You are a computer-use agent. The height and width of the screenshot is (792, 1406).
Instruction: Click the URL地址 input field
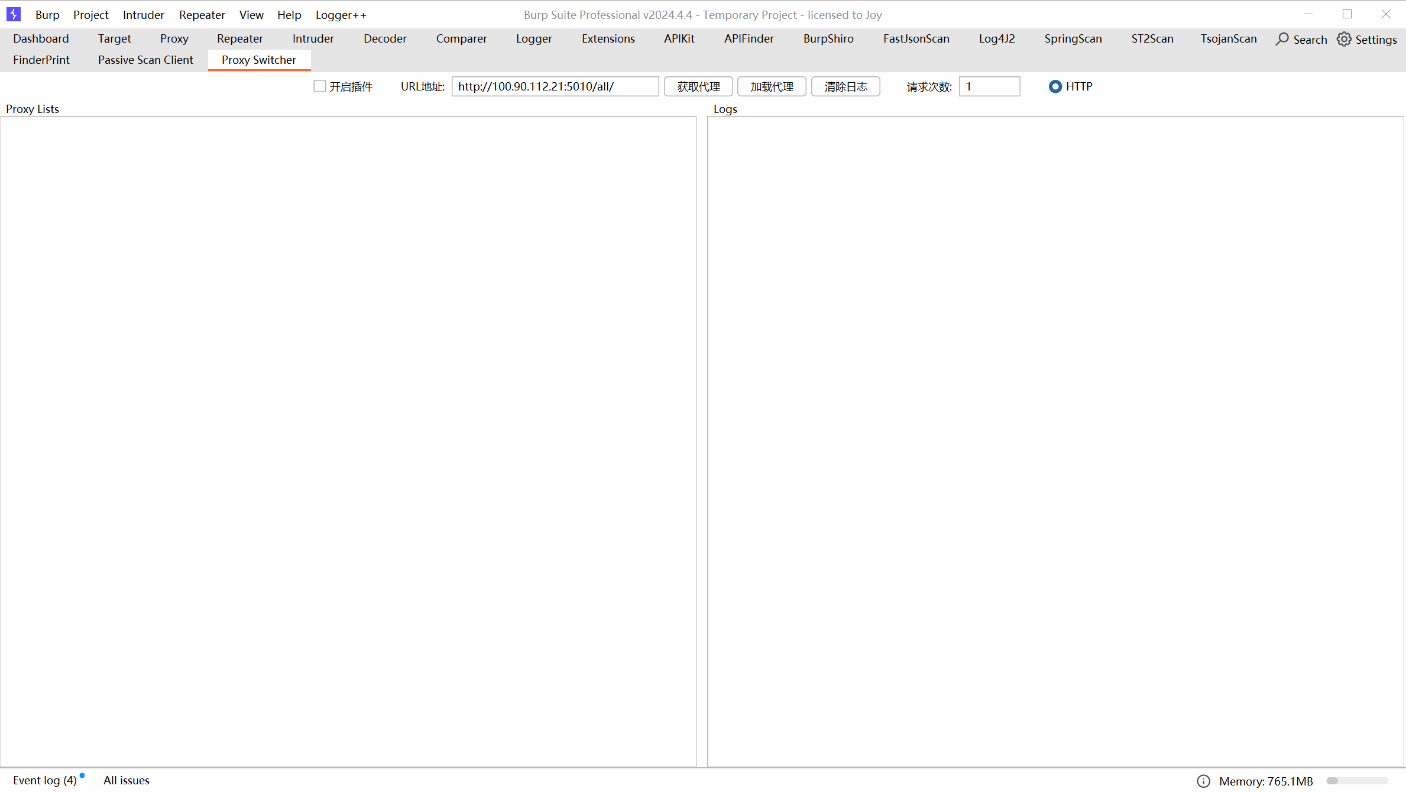(x=555, y=86)
